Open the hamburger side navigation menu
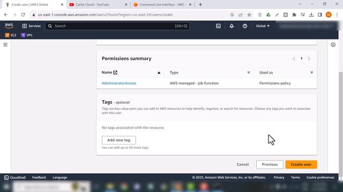The width and height of the screenshot is (343, 192). click(5, 45)
